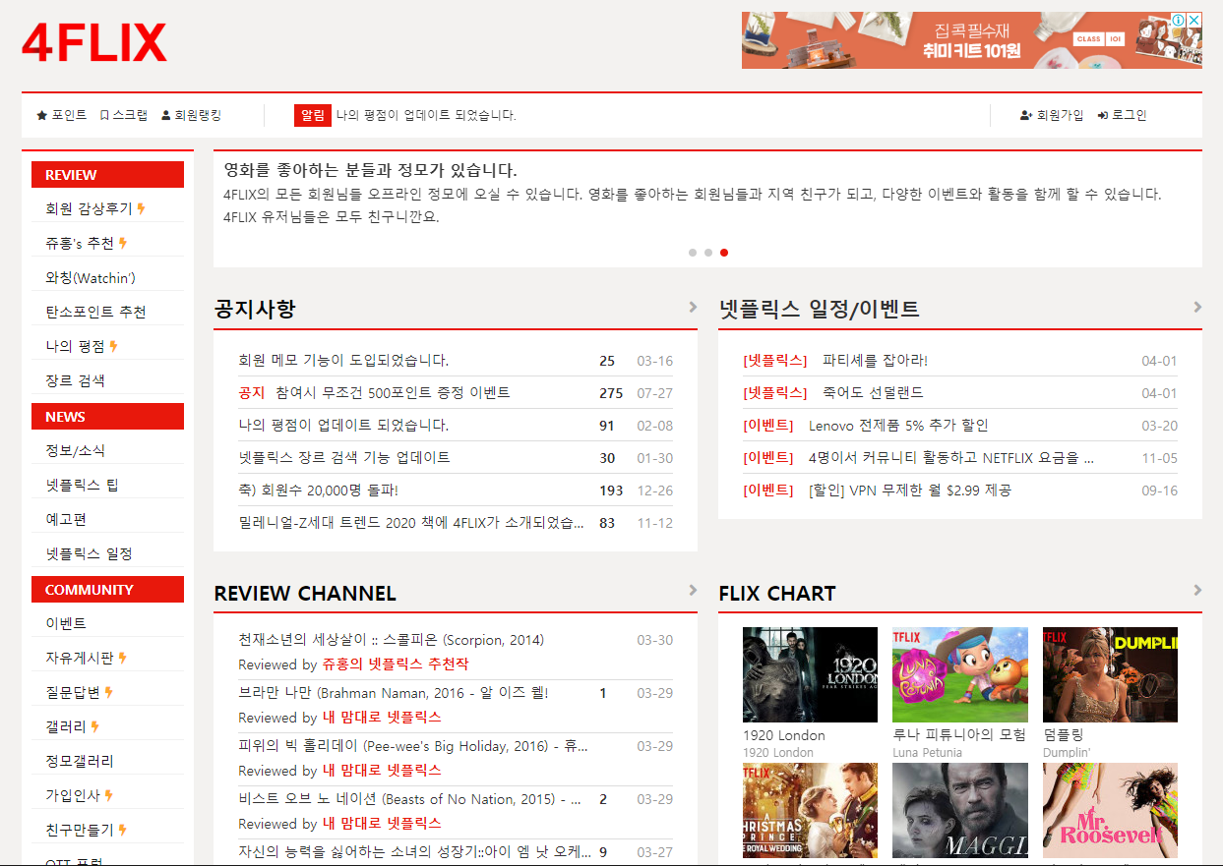Open schedule item 파티셰를 잡아라!
The width and height of the screenshot is (1223, 866).
pyautogui.click(x=875, y=361)
